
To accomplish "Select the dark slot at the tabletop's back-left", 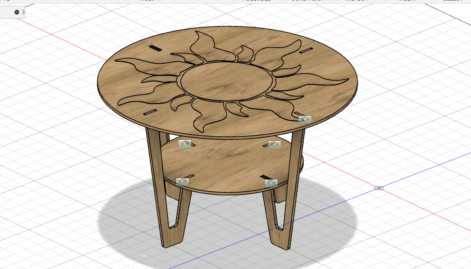I will click(x=155, y=48).
